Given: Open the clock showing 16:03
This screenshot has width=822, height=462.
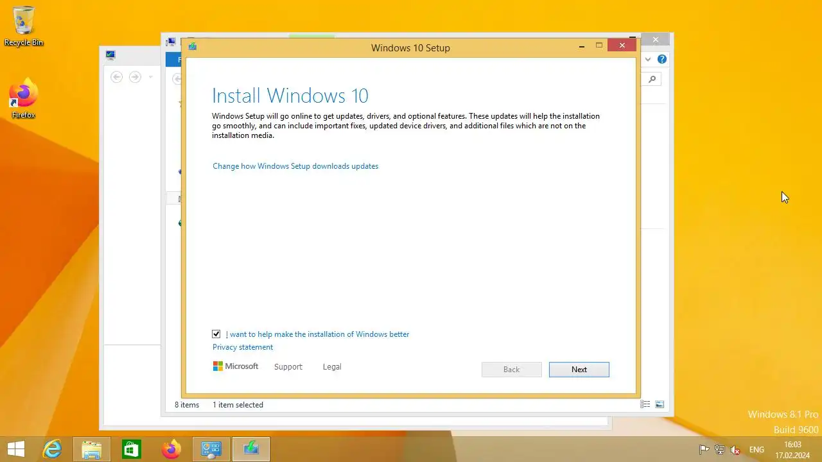Looking at the screenshot, I should tap(792, 450).
